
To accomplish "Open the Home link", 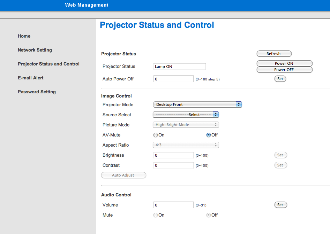I will (24, 36).
